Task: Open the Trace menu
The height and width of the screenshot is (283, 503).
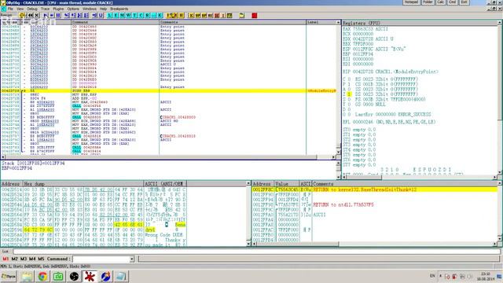Action: pyautogui.click(x=46, y=9)
